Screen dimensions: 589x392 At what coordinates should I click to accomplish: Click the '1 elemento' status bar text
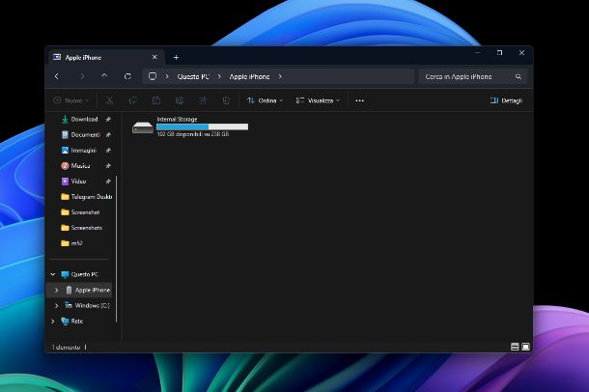coord(66,347)
